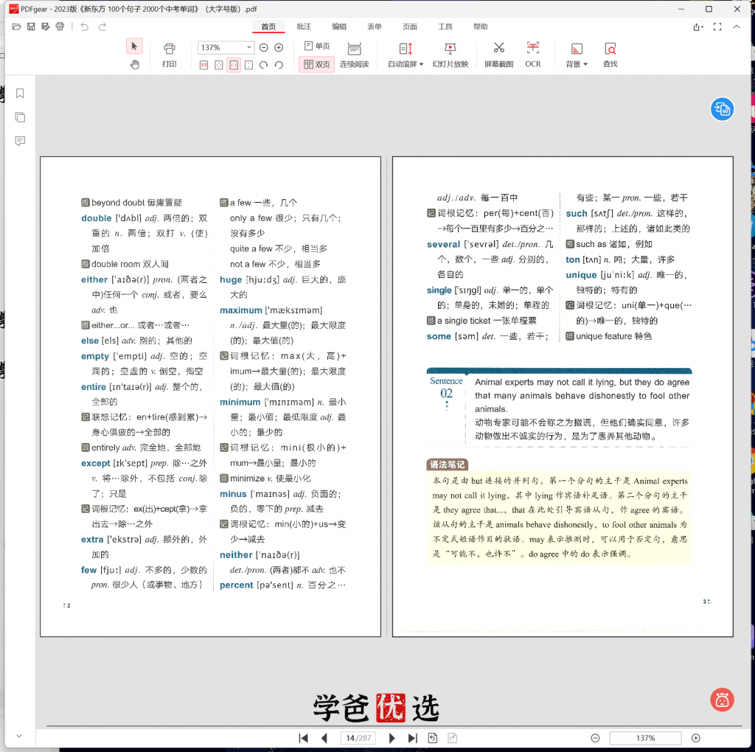Click the page number field showing 14
The width and height of the screenshot is (755, 752).
(358, 738)
